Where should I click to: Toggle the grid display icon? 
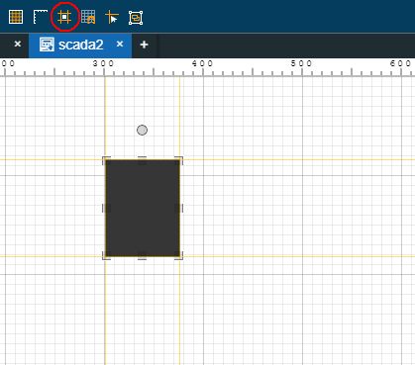tap(16, 17)
